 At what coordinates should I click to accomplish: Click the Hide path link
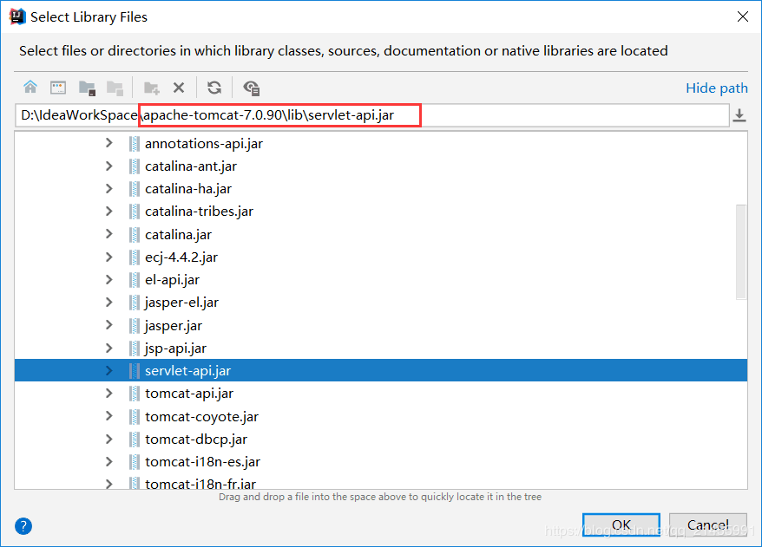(x=717, y=88)
